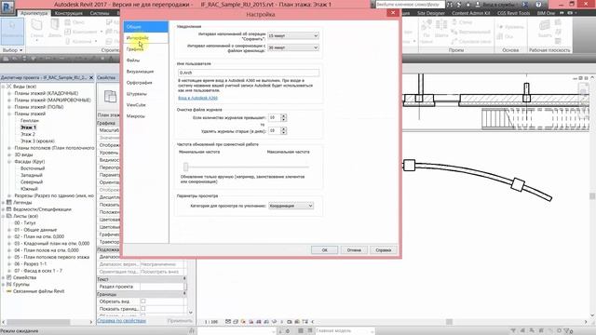Switch to the Файлы settings tab
Screen dimensions: 596x335
point(145,60)
